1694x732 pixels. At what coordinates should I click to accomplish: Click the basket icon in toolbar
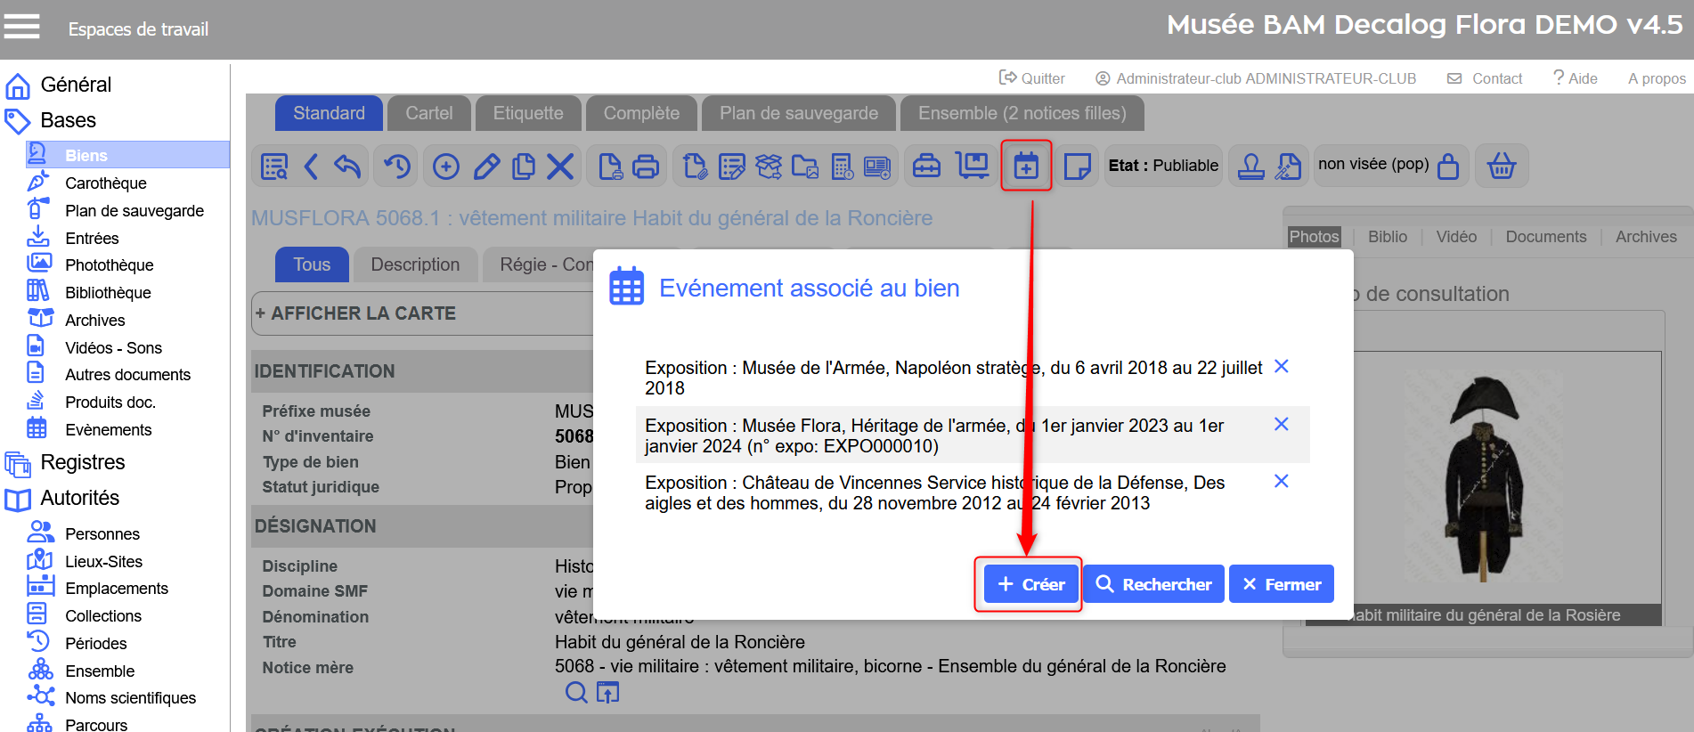[x=1502, y=167]
